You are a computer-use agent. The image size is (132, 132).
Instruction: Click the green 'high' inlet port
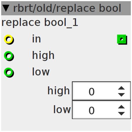[x=9, y=56]
